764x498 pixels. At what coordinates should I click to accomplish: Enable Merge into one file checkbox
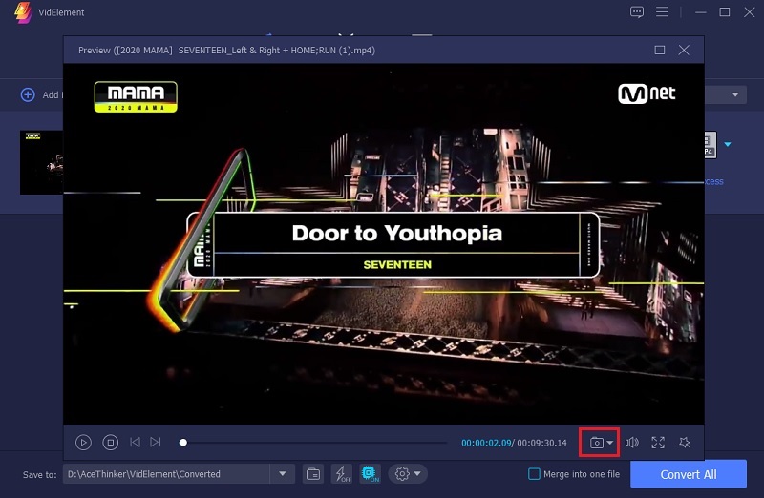point(534,473)
